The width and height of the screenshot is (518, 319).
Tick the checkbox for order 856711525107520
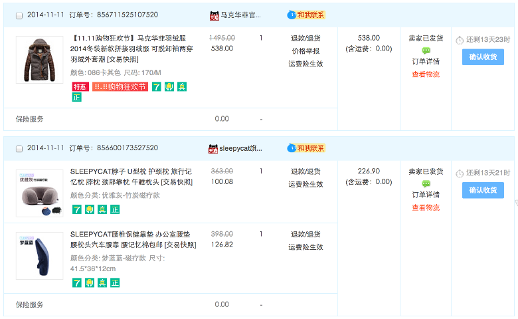tap(19, 15)
